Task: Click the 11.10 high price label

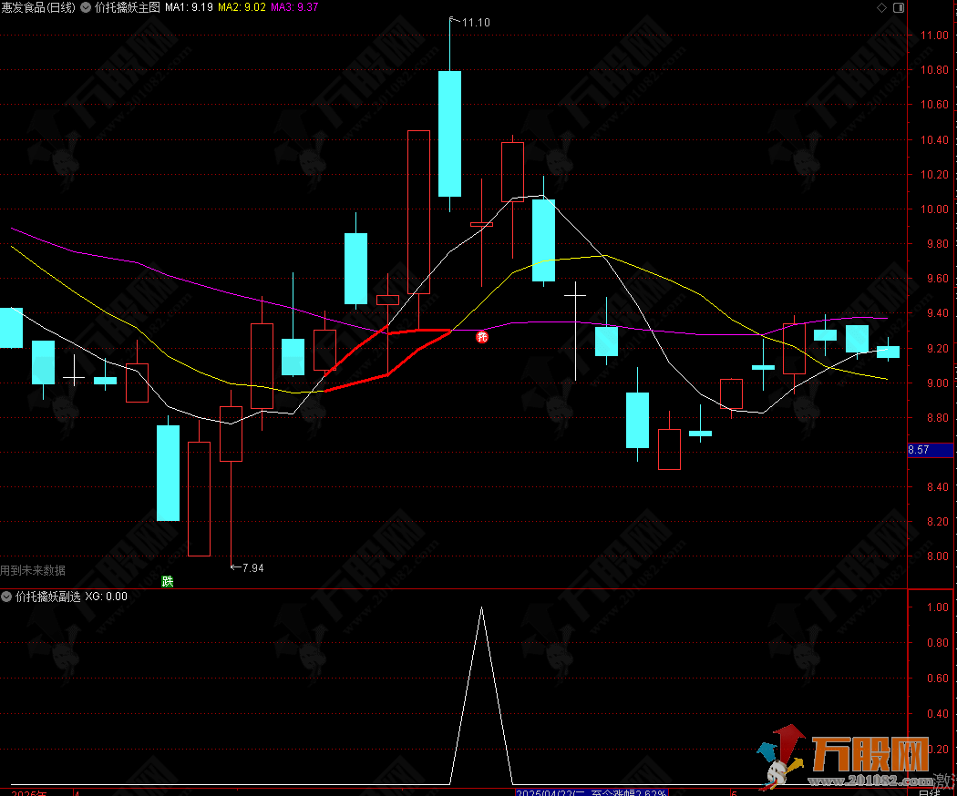Action: (x=476, y=22)
